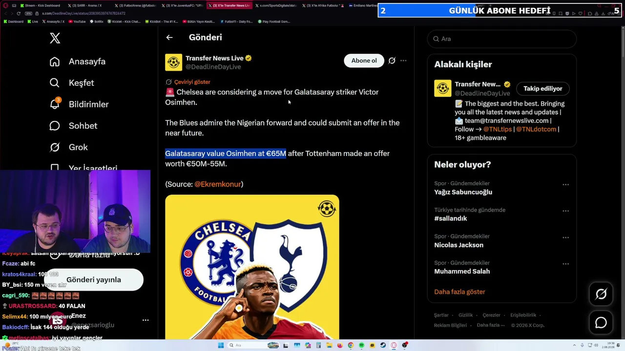The height and width of the screenshot is (351, 625).
Task: Expand Daha fazla footer menu
Action: pyautogui.click(x=491, y=326)
